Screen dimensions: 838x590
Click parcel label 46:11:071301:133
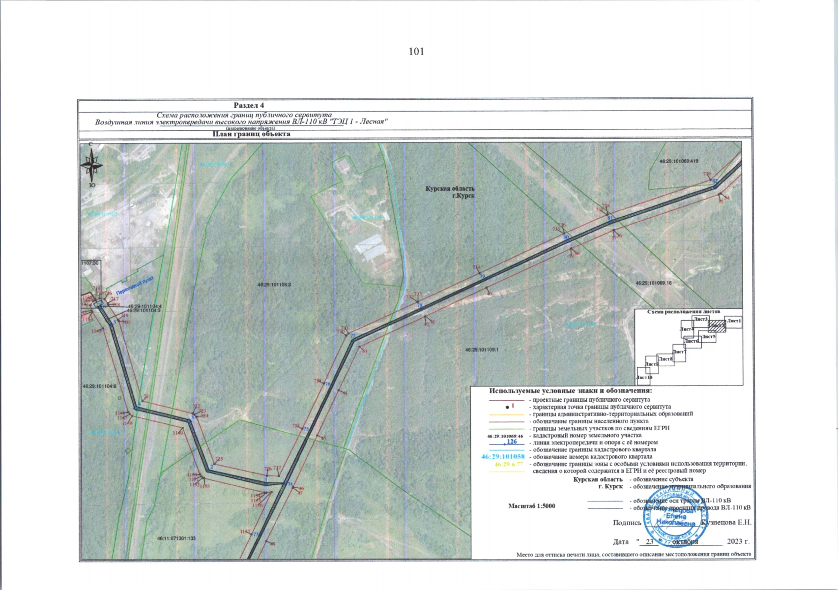click(x=176, y=538)
